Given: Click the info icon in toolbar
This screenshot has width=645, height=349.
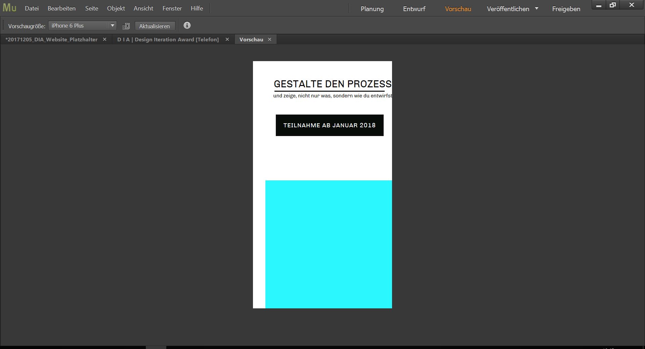Looking at the screenshot, I should (187, 25).
